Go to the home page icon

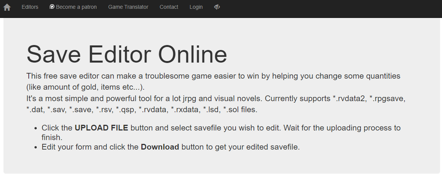7,7
